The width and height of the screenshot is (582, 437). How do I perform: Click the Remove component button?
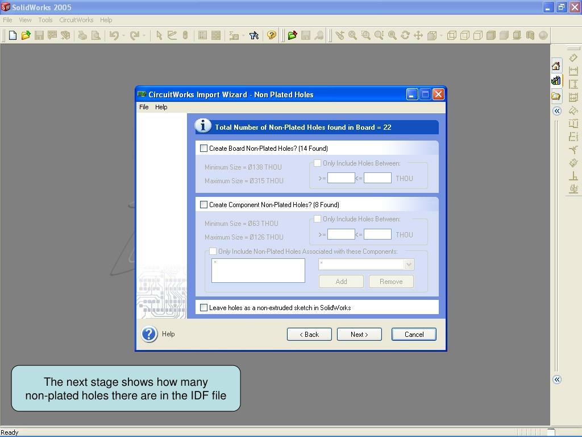click(391, 282)
